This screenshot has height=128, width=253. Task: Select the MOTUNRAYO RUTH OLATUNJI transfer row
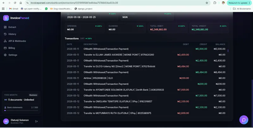click(146, 113)
